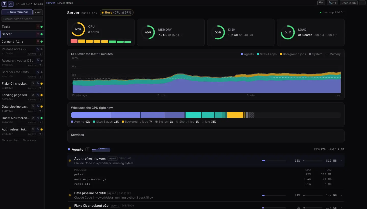This screenshot has height=209, width=367.
Task: Expand the Data pipeline backfill agent row
Action: (341, 195)
